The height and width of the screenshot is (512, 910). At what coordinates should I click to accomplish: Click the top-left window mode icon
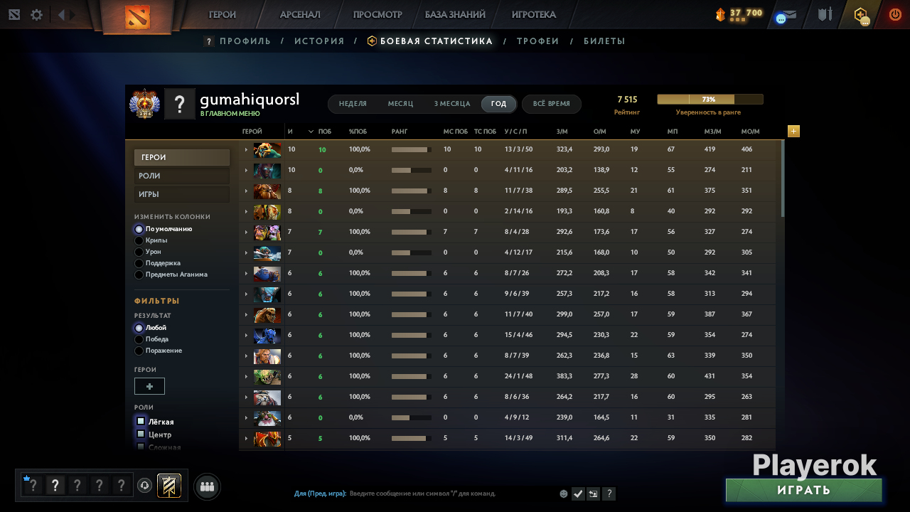point(14,14)
